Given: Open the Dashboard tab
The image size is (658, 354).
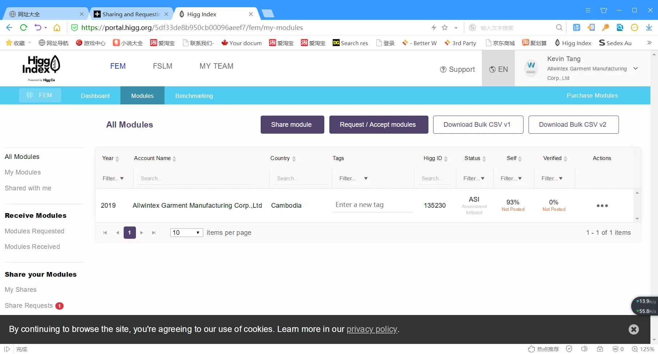Looking at the screenshot, I should pyautogui.click(x=95, y=96).
